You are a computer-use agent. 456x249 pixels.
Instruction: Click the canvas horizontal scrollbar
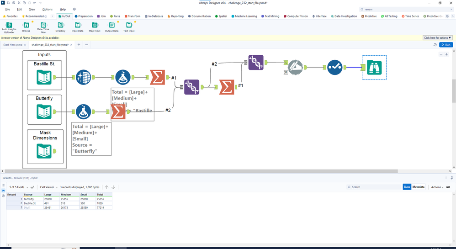pos(201,171)
